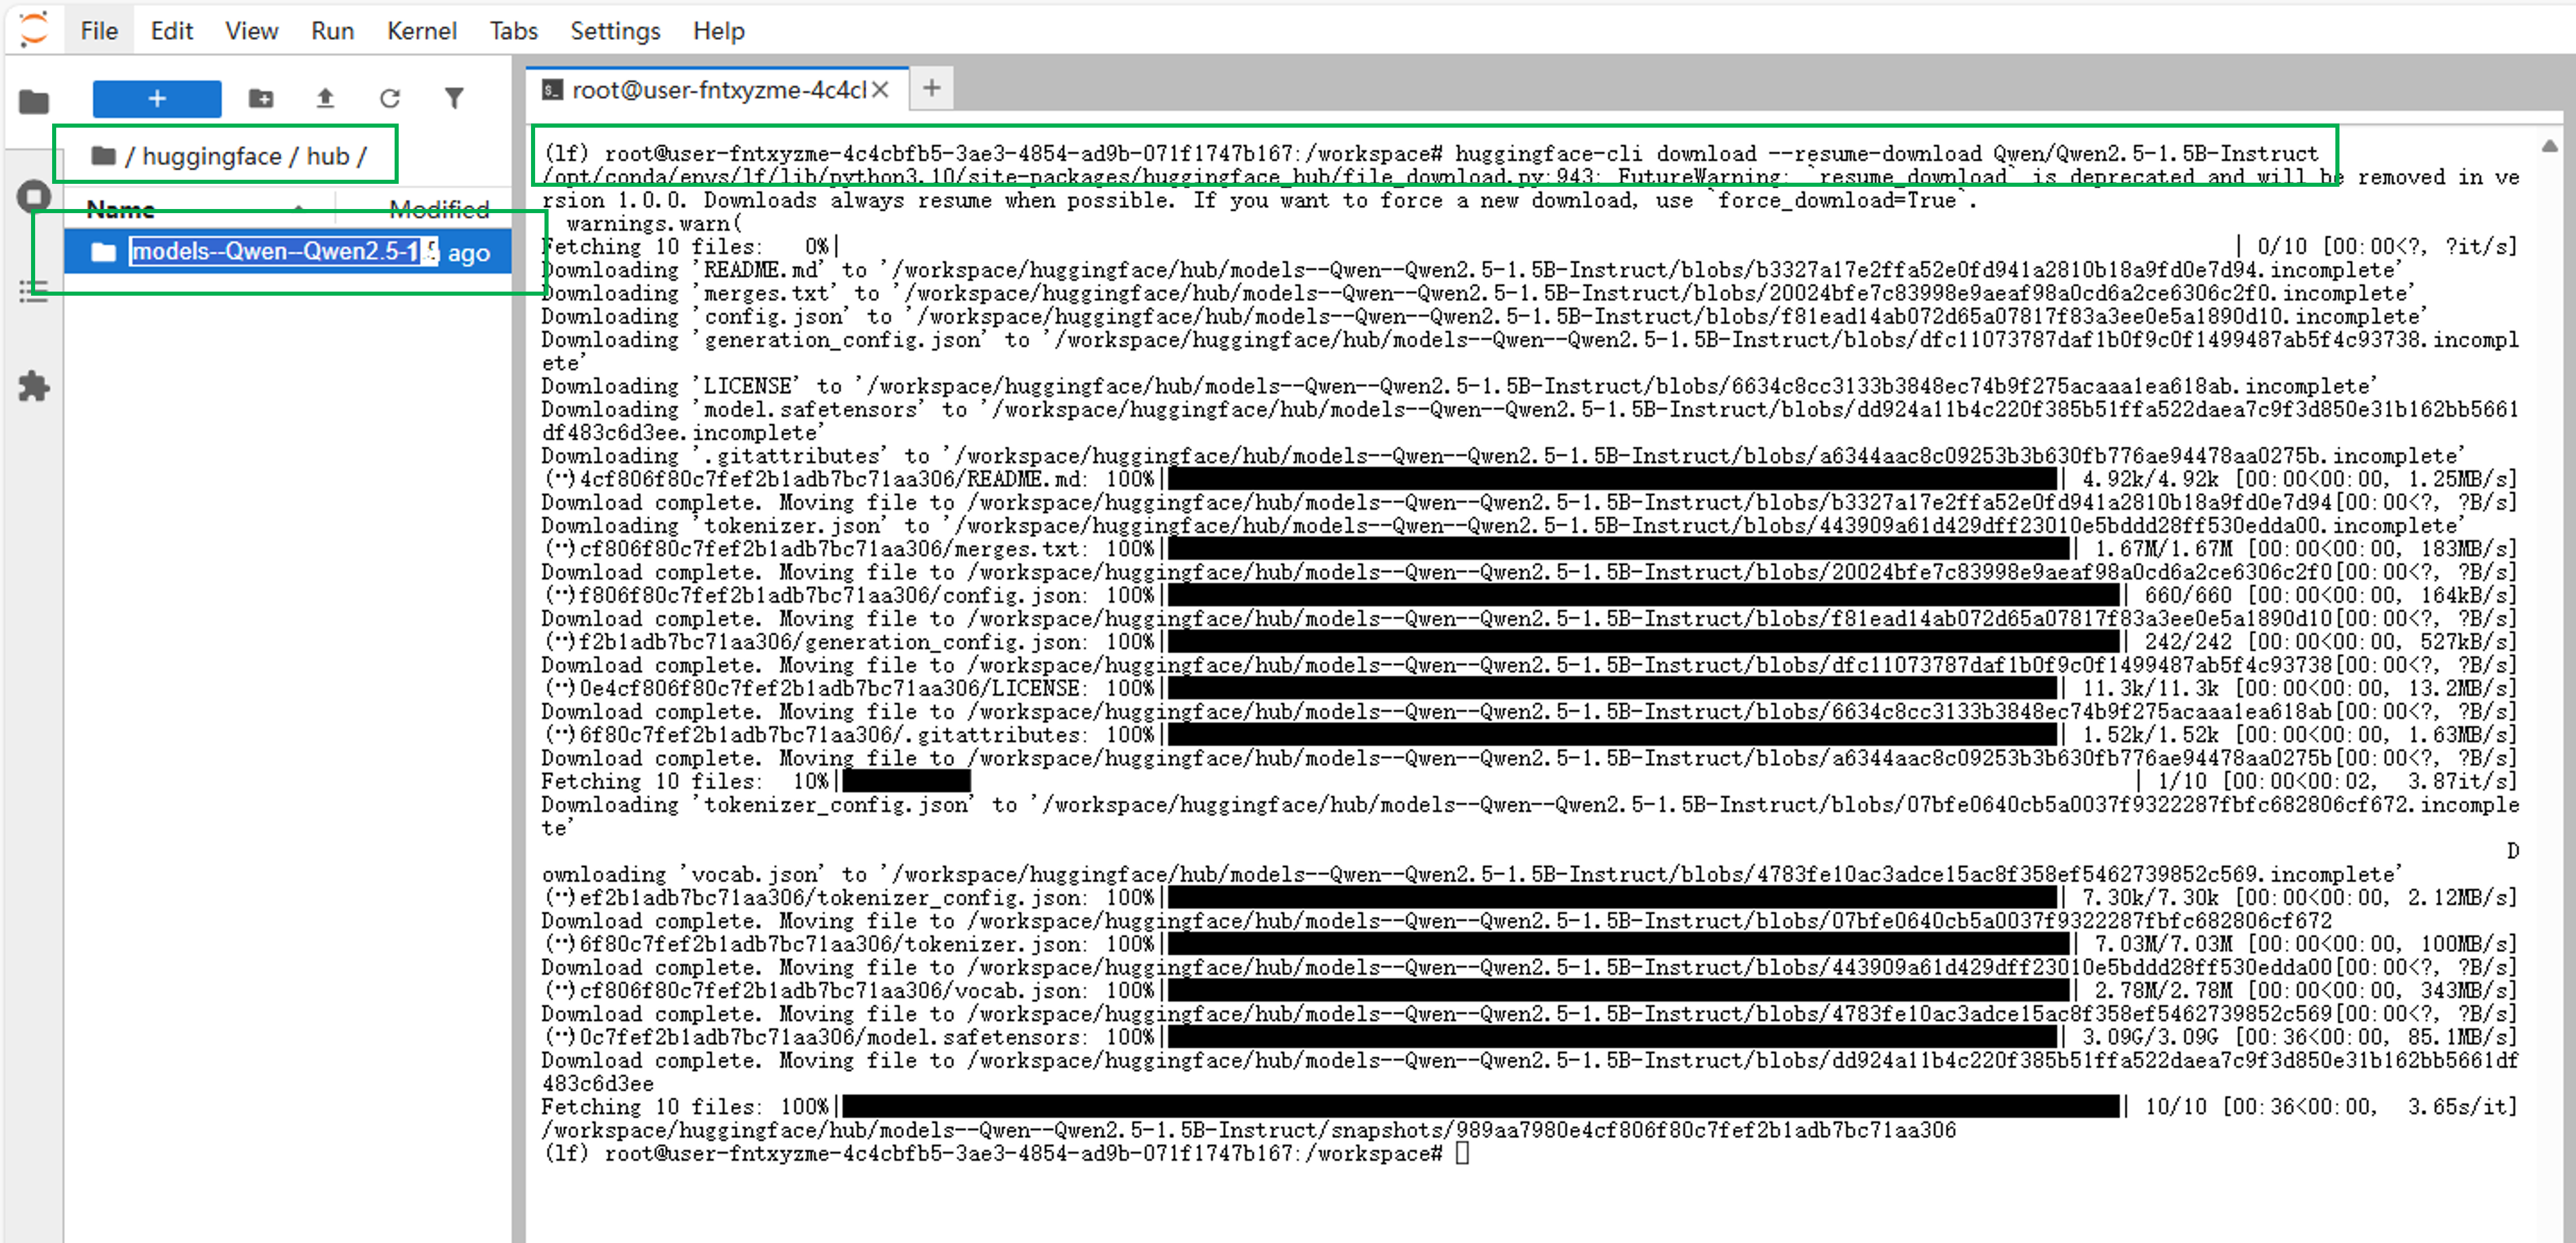Open the File menu
Viewport: 2576px width, 1243px height.
[98, 31]
